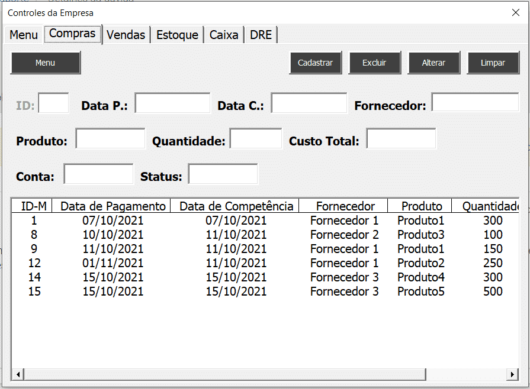Click the Data de Pagamento column header
This screenshot has width=530, height=389.
[x=111, y=206]
